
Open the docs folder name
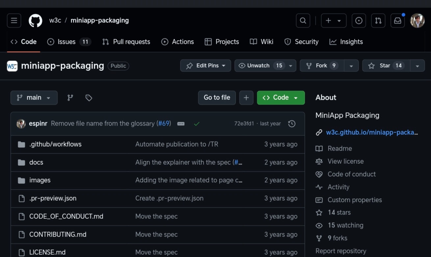coord(36,162)
